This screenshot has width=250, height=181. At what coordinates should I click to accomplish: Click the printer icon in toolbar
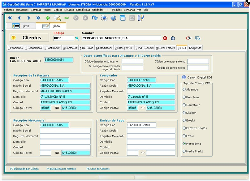coord(104,18)
